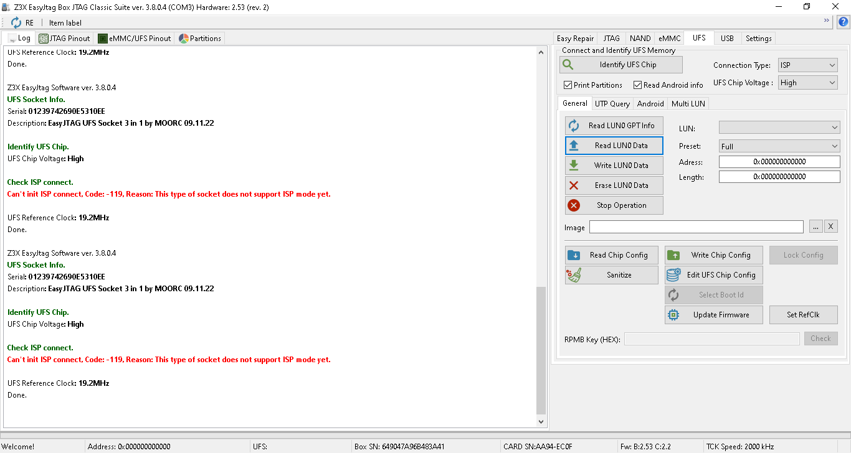The width and height of the screenshot is (851, 453).
Task: Open the UFS Chip Voltage dropdown
Action: [807, 82]
